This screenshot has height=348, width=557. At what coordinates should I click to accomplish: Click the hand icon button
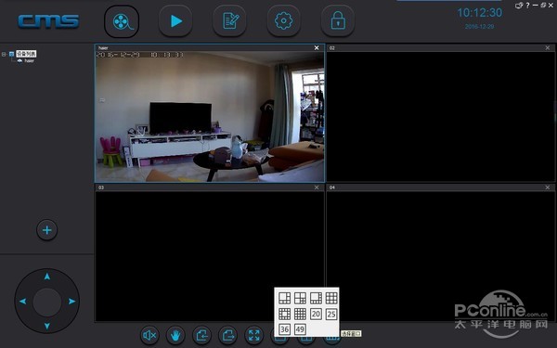coord(175,335)
